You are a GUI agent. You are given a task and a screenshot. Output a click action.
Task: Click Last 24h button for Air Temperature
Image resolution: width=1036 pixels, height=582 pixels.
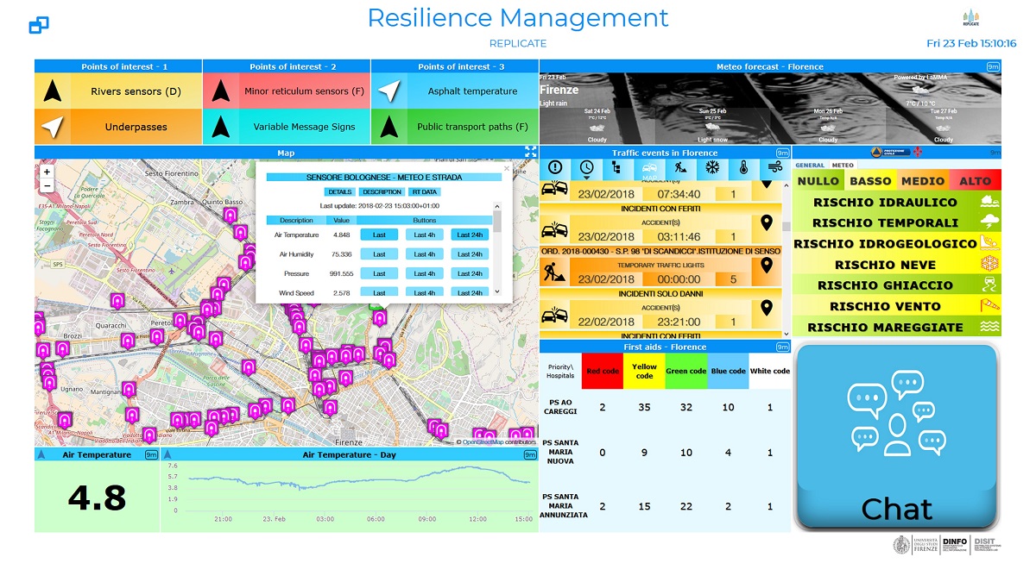click(470, 235)
